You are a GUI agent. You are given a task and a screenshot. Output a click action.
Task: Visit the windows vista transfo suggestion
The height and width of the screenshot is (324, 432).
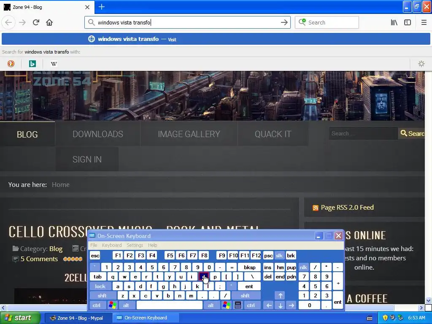tap(216, 39)
